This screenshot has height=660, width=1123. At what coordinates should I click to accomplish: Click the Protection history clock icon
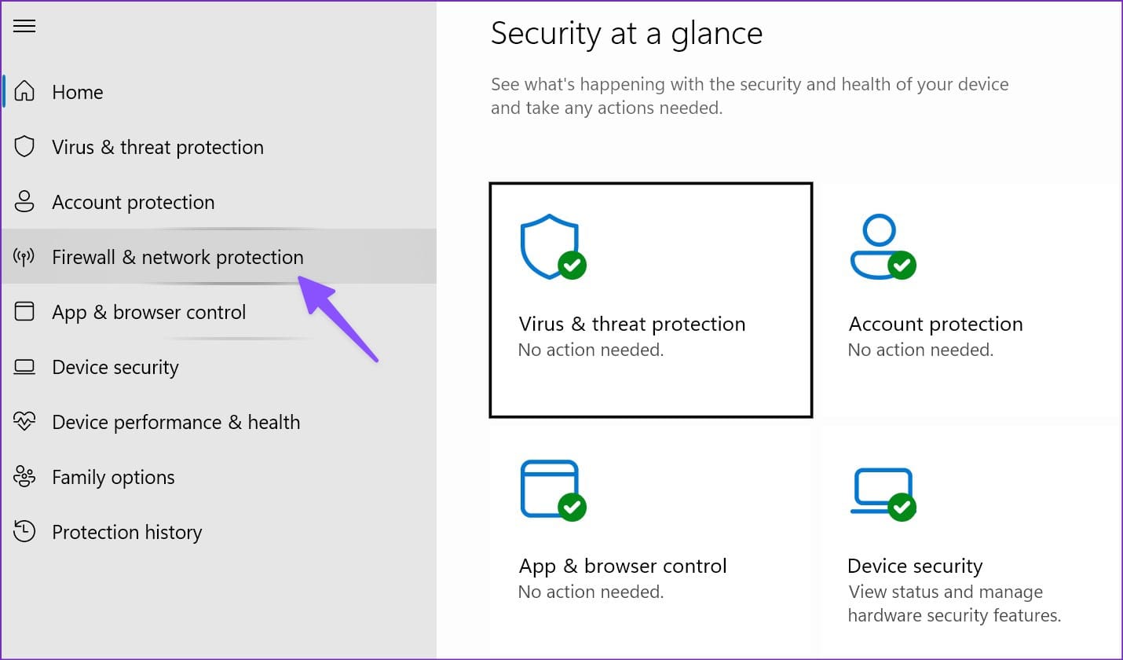pyautogui.click(x=24, y=531)
